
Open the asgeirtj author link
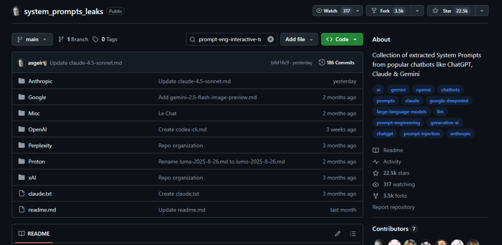[37, 63]
